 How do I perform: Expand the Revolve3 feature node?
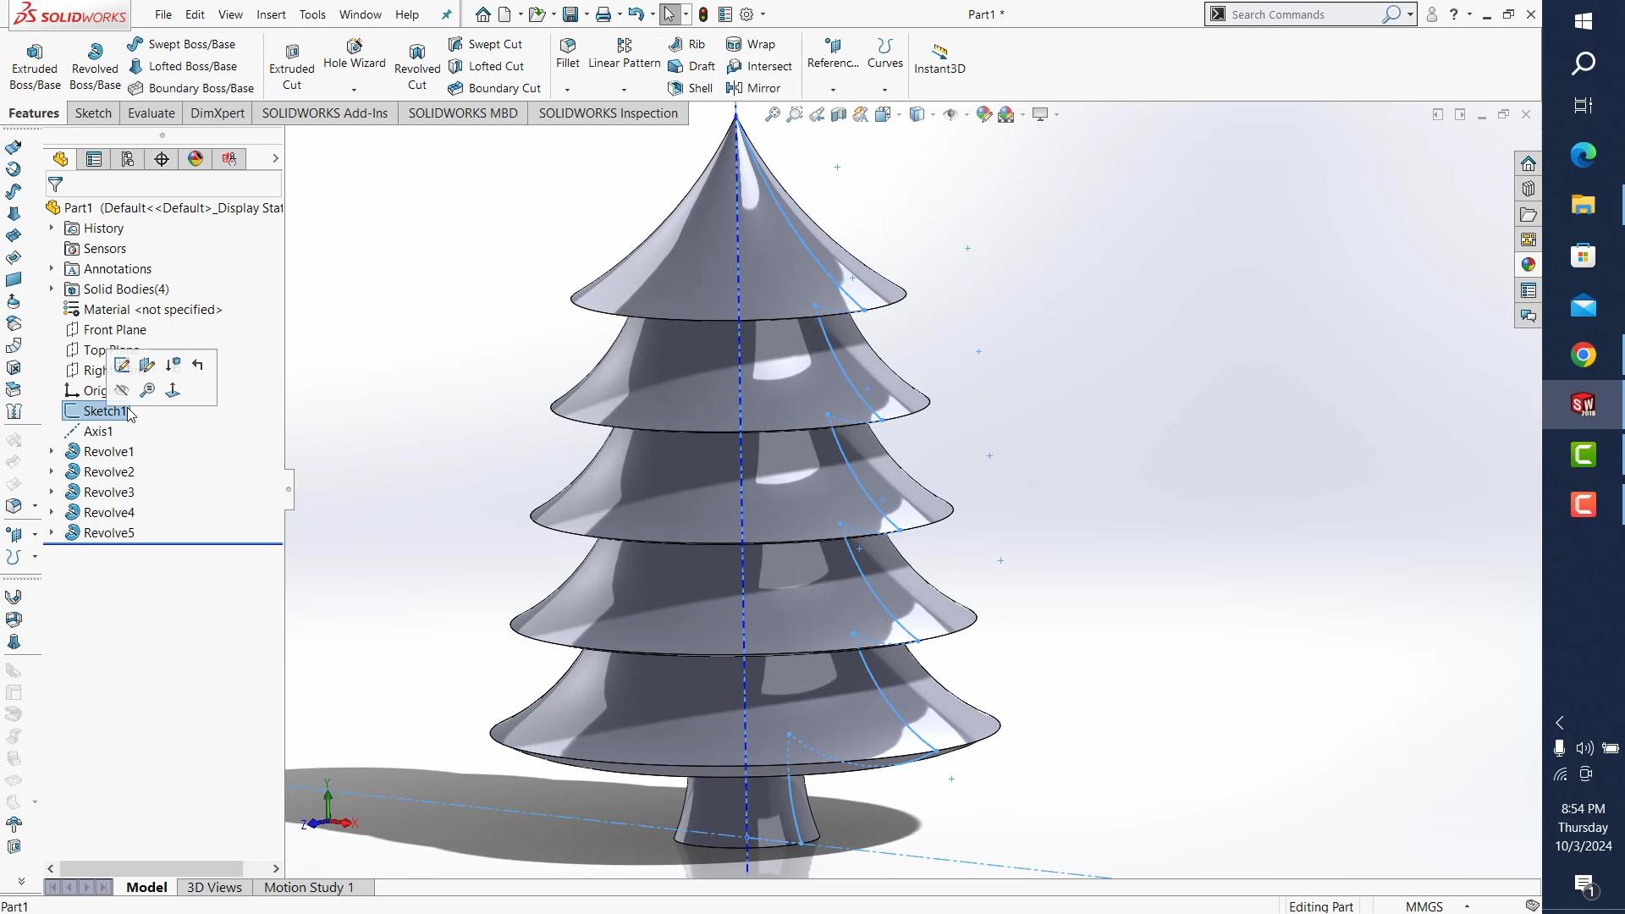52,492
